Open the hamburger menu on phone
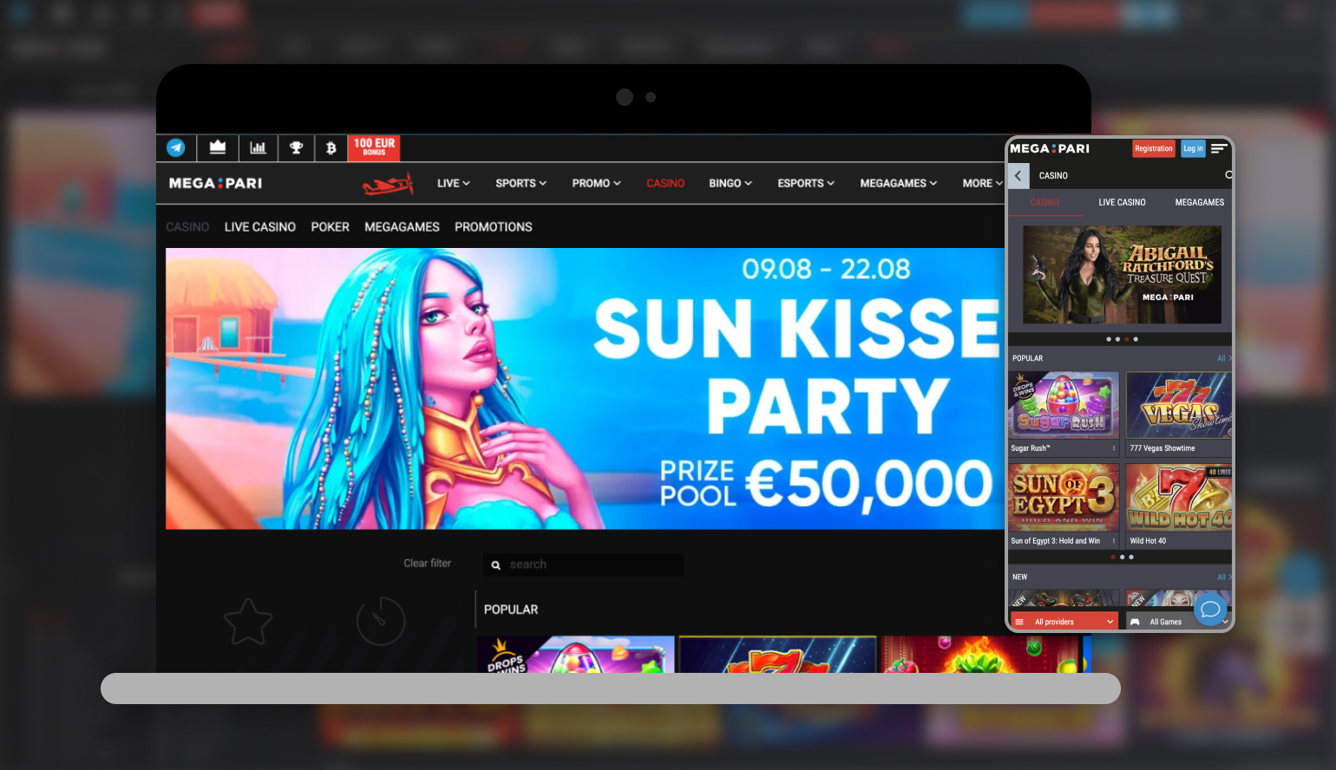This screenshot has width=1336, height=770. (1219, 148)
